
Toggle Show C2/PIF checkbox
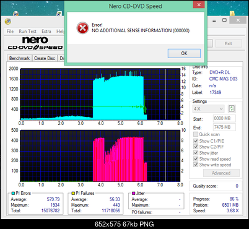click(x=196, y=147)
